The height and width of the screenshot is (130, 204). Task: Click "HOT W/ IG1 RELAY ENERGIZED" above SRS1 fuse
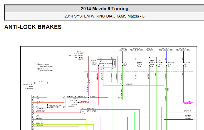[137, 49]
